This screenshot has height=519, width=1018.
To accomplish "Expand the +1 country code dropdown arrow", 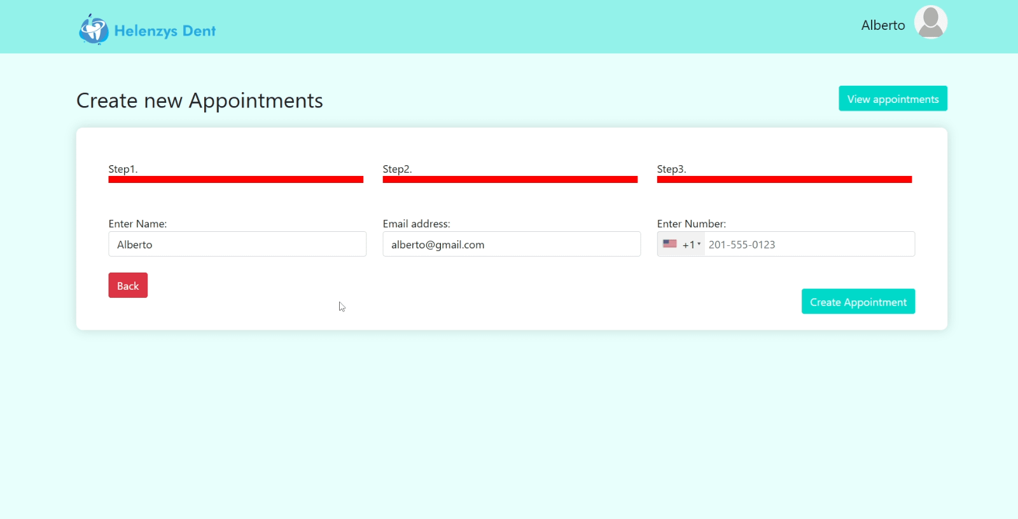I will coord(699,244).
